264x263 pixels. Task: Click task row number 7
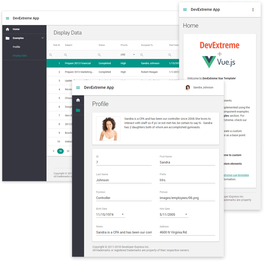point(59,115)
